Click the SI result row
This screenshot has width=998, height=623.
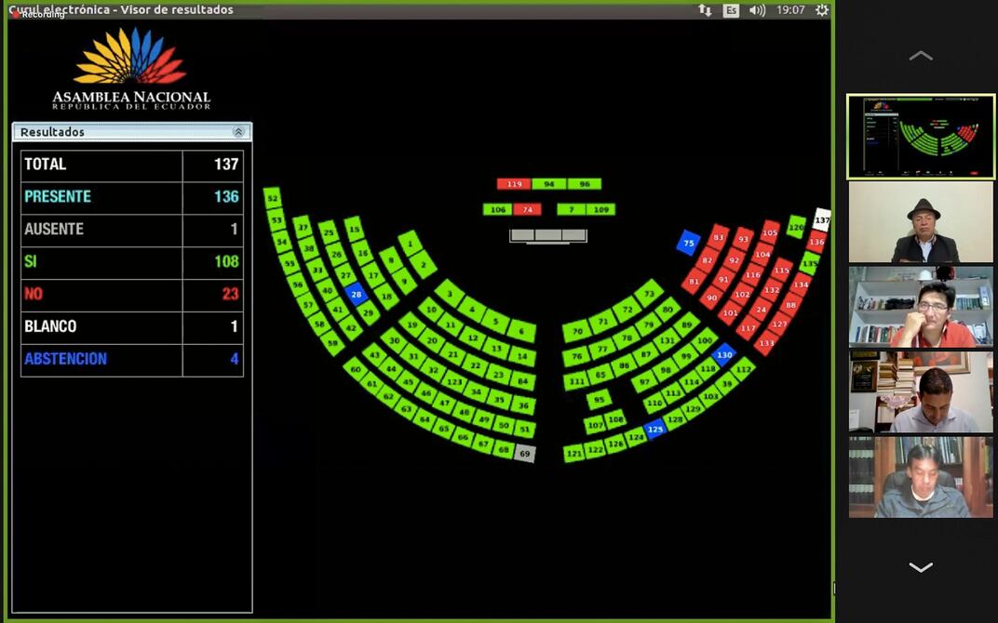131,261
